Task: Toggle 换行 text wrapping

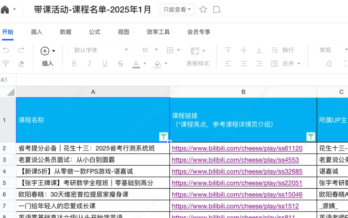Action: click(283, 50)
